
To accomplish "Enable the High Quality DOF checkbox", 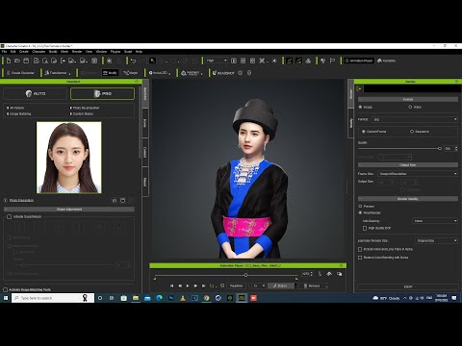I will click(x=365, y=228).
